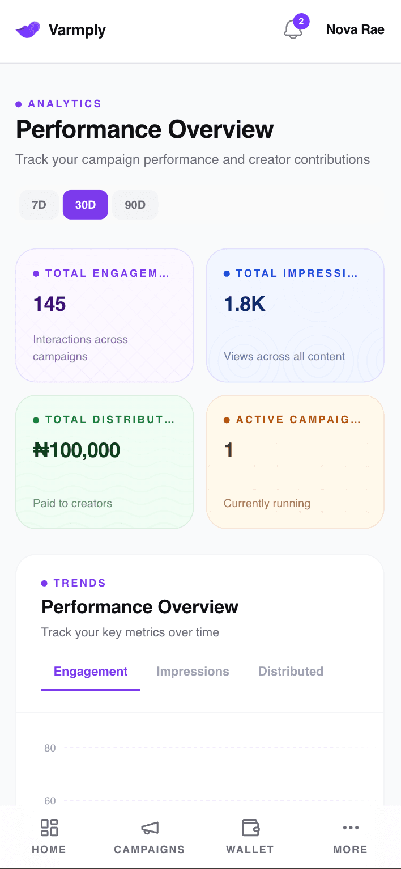Click the notification badge showing 2
The image size is (401, 869).
(x=301, y=22)
